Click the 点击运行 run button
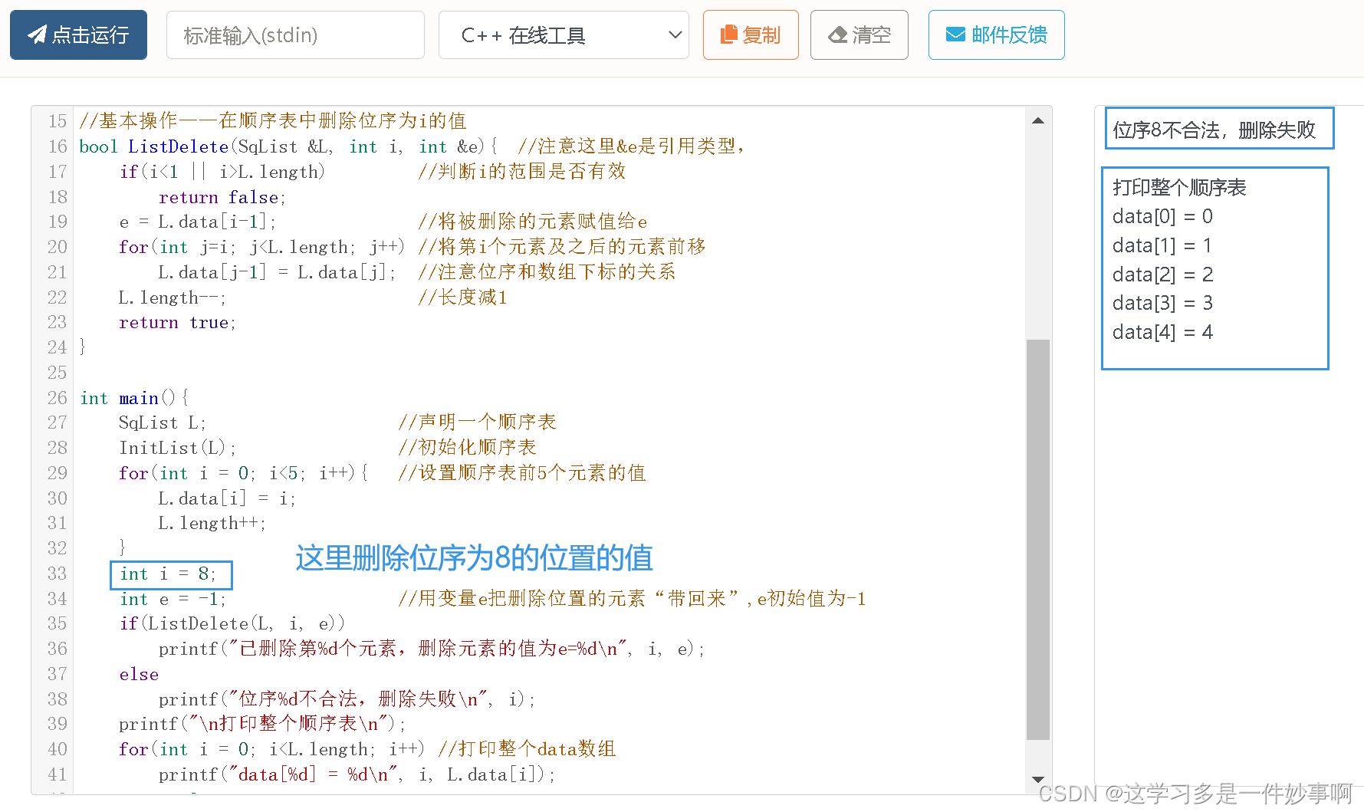Image resolution: width=1364 pixels, height=812 pixels. tap(78, 35)
